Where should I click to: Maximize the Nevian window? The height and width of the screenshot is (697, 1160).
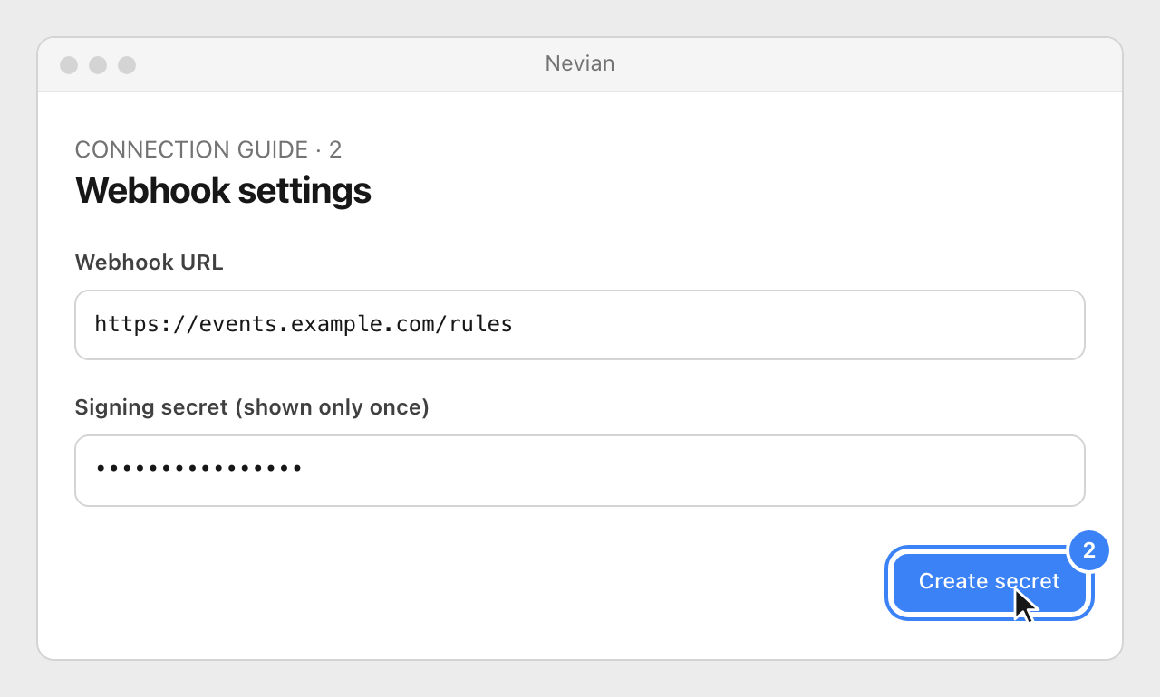127,65
